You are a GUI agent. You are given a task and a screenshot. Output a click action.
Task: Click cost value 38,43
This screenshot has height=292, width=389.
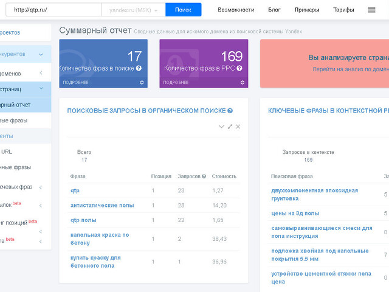coord(219,239)
